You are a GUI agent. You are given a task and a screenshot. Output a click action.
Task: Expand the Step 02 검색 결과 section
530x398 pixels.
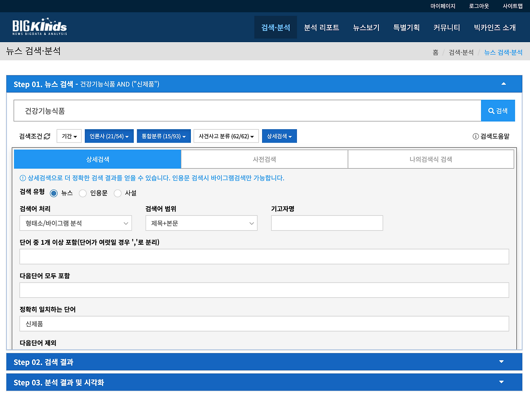(x=501, y=362)
